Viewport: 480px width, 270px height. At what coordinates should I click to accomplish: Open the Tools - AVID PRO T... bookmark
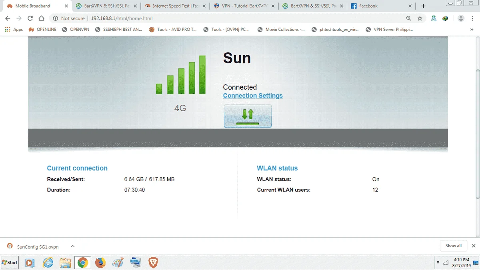[173, 29]
